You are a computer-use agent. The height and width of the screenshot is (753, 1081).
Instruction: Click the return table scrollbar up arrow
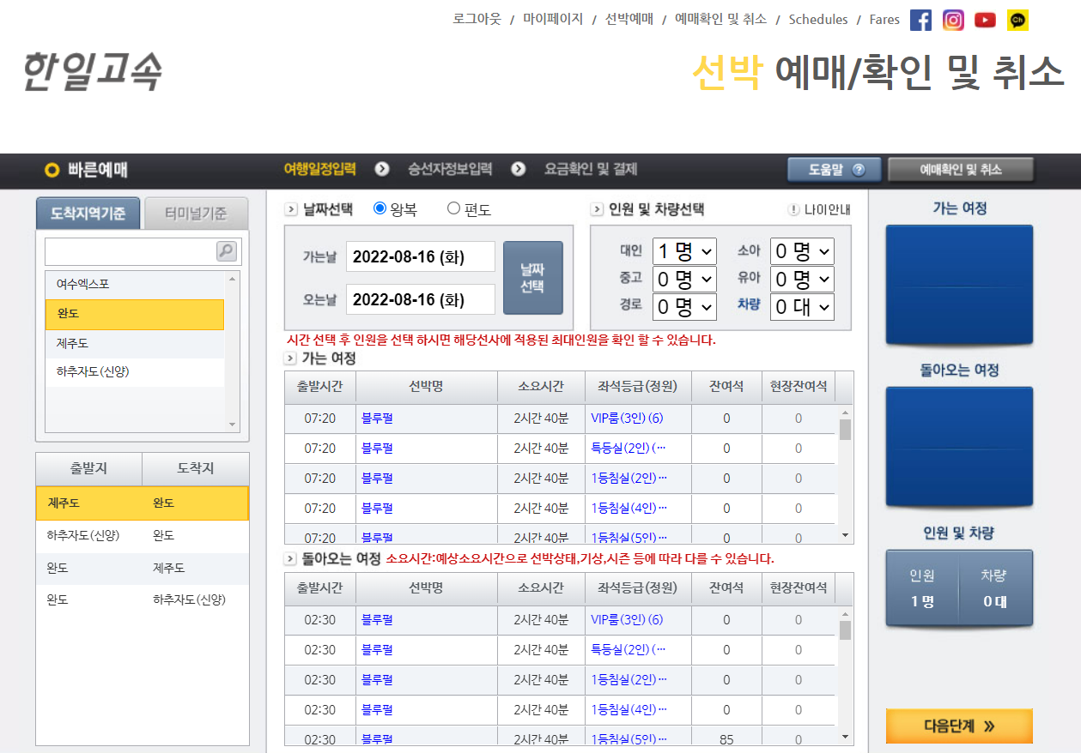(845, 614)
